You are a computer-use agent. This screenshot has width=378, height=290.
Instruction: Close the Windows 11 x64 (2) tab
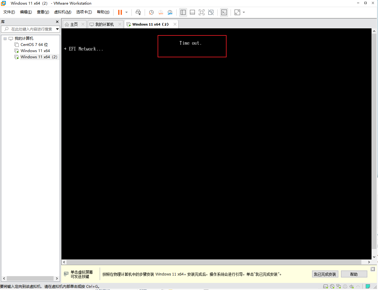pos(175,24)
